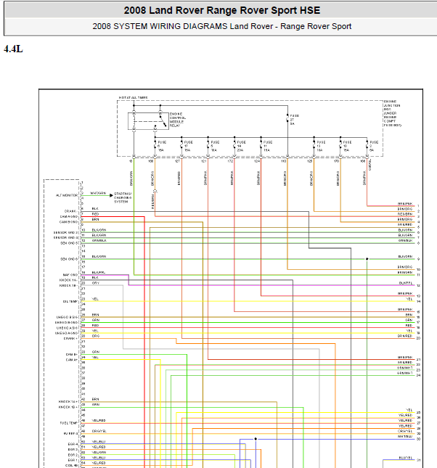Click the 'FUSE 10 15A' label

(x=348, y=147)
